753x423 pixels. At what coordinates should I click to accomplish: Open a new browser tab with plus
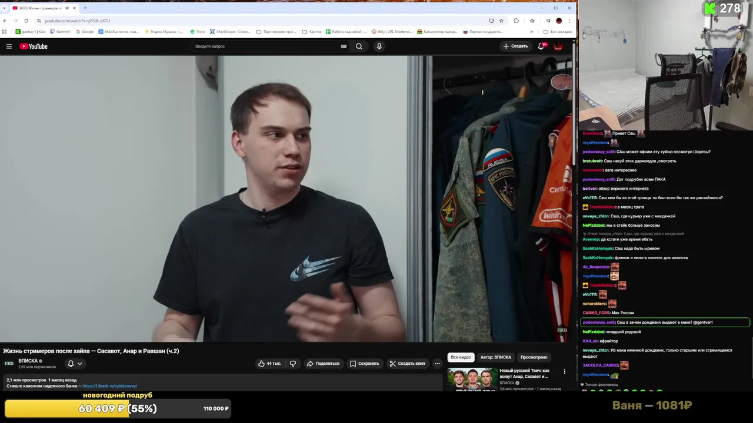[x=85, y=8]
